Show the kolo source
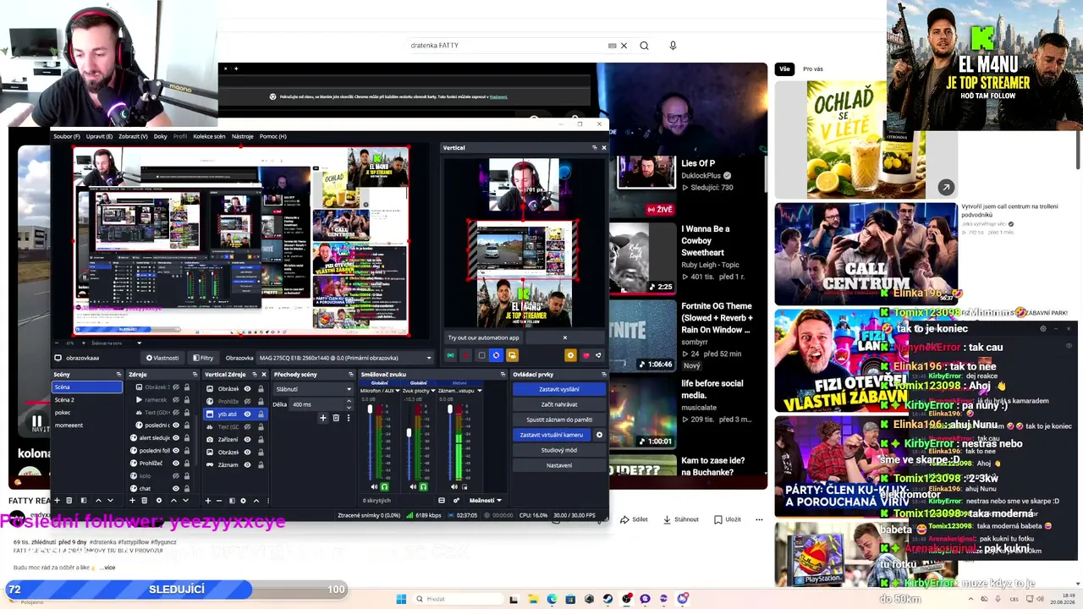Image resolution: width=1083 pixels, height=609 pixels. pyautogui.click(x=176, y=476)
